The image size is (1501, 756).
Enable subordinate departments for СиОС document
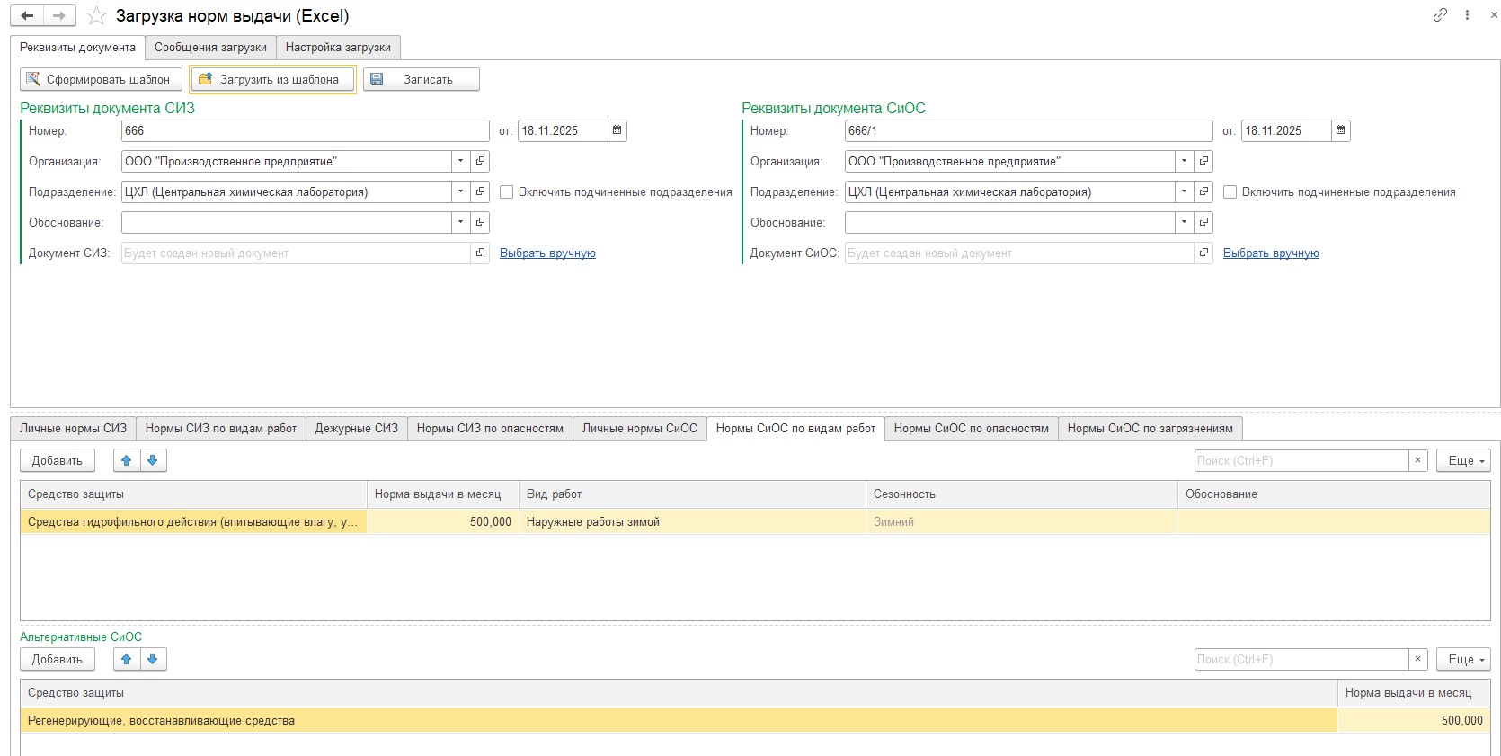(x=1230, y=192)
